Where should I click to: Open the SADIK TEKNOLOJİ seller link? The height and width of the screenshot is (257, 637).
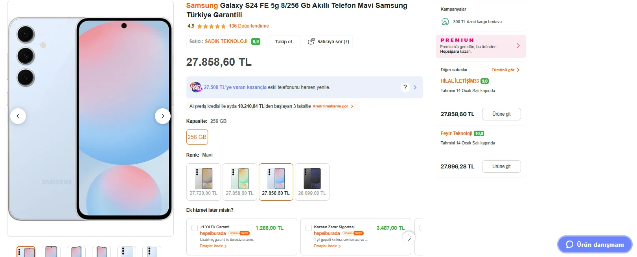(x=226, y=41)
